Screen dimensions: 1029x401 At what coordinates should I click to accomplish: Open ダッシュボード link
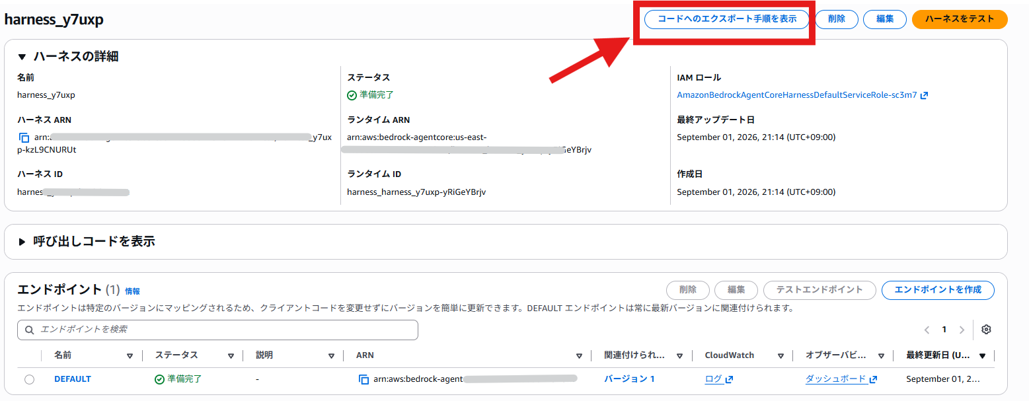pos(835,379)
